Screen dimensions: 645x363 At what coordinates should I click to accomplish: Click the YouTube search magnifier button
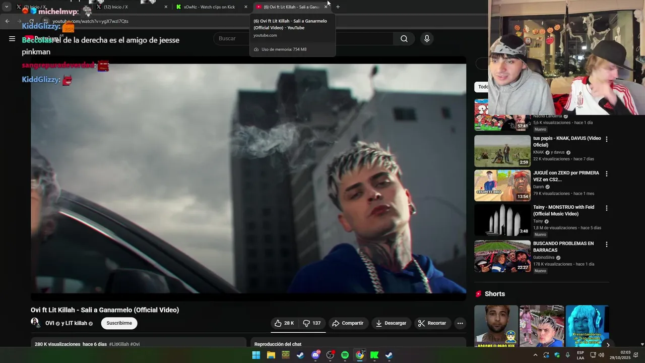tap(404, 39)
